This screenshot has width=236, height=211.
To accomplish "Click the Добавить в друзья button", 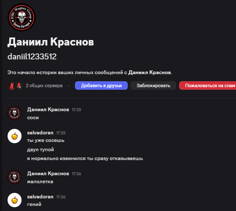I will coord(101,85).
